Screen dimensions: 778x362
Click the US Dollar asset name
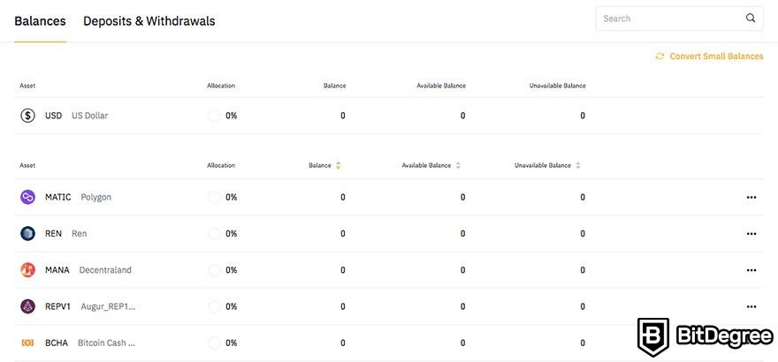(x=89, y=116)
